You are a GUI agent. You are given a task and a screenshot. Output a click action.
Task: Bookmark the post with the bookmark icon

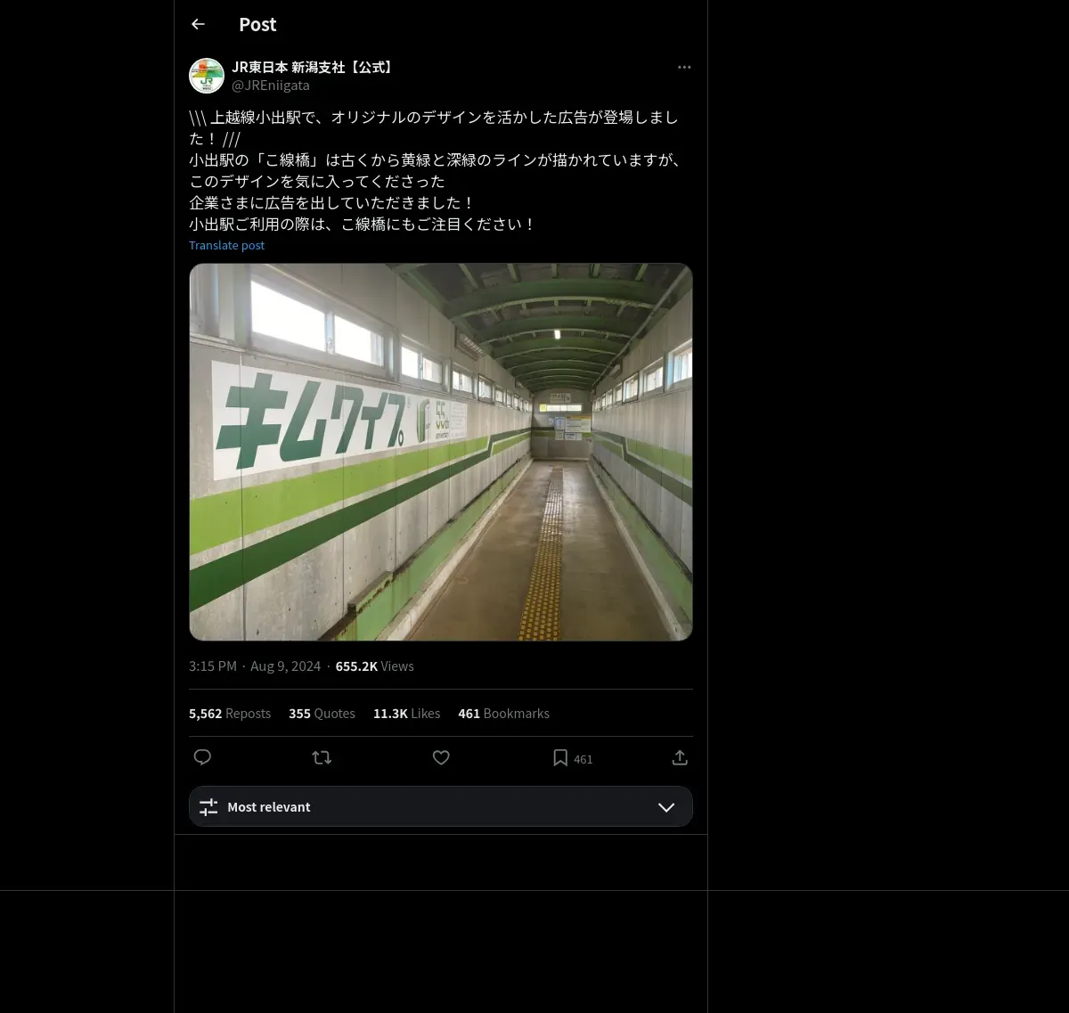tap(560, 757)
